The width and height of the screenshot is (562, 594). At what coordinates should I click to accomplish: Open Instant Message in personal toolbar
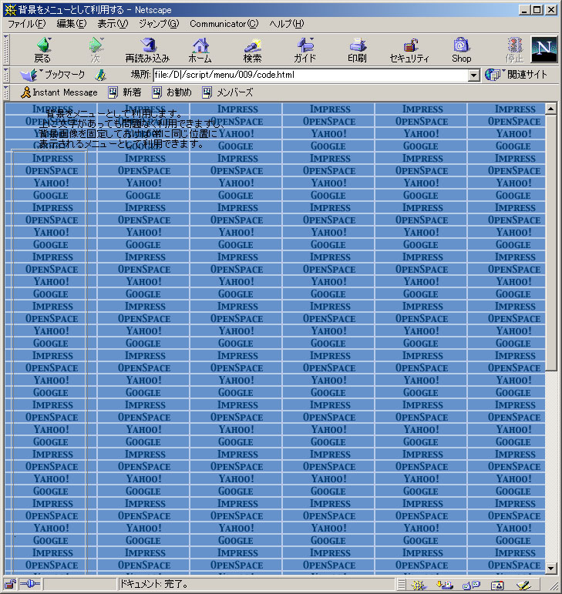[59, 92]
